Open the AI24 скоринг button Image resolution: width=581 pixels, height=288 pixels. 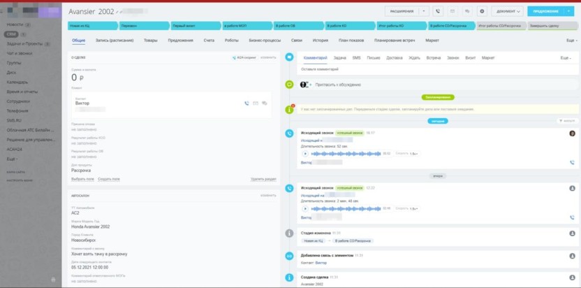(x=244, y=57)
